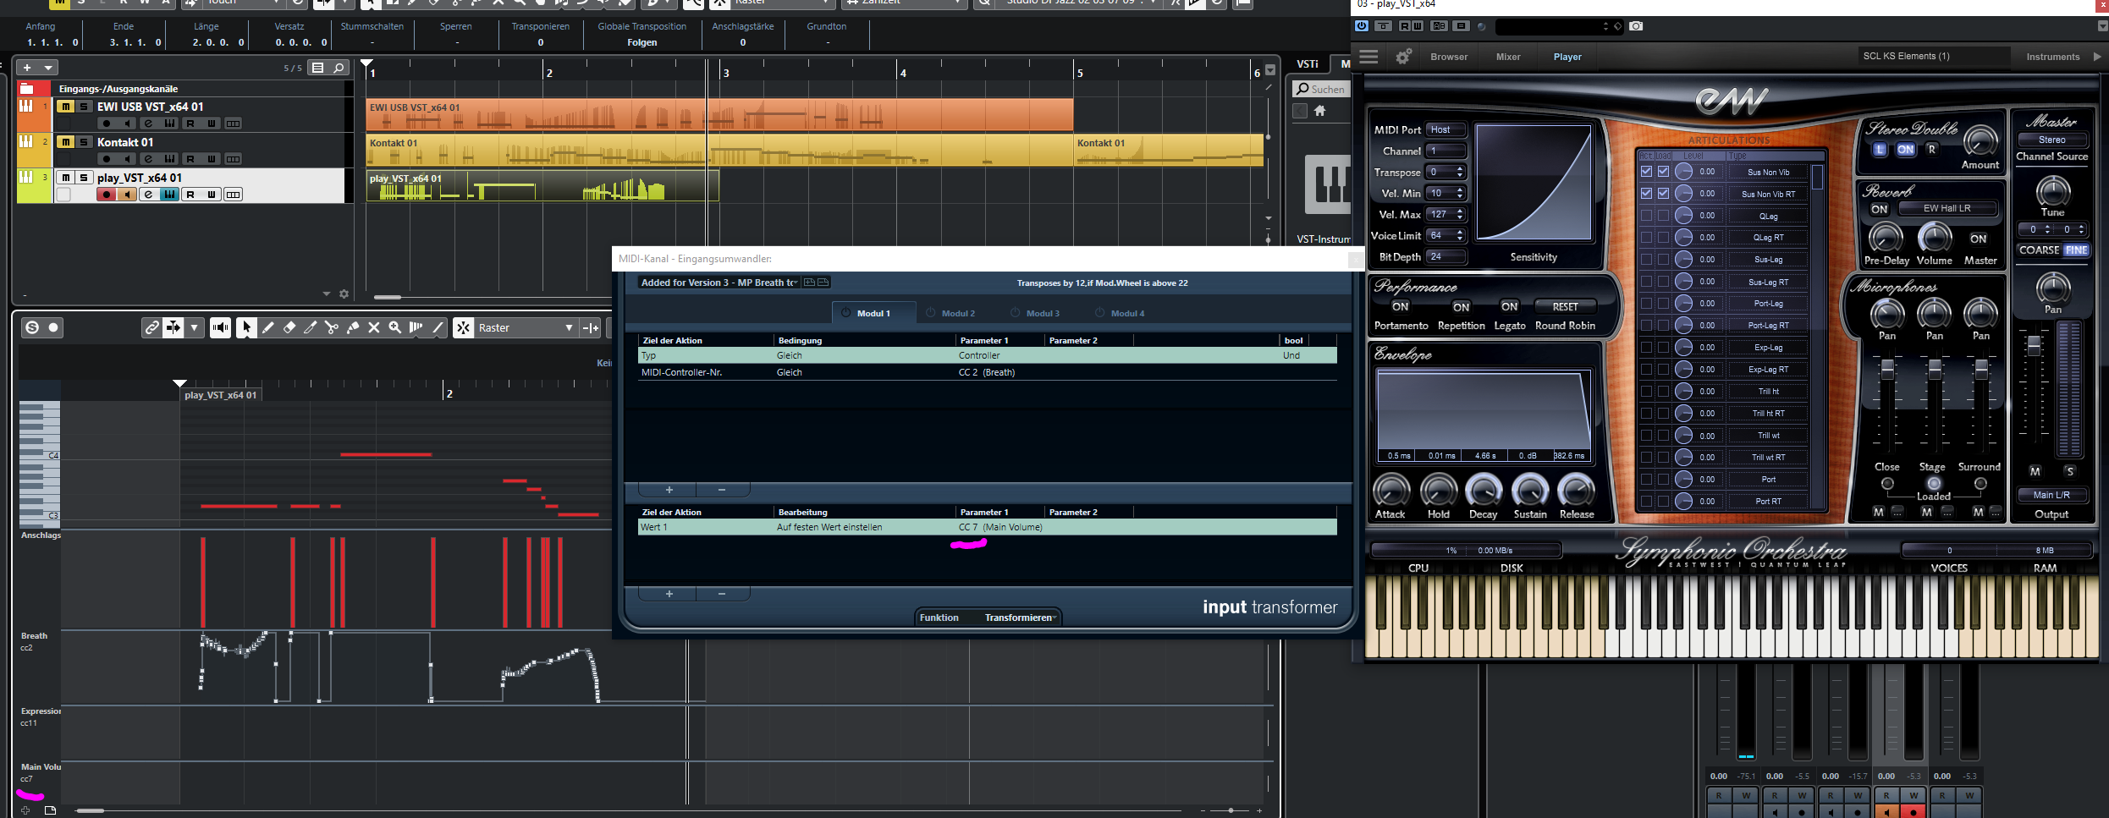Toggle Acoustic Feedback speaker icon
The height and width of the screenshot is (818, 2109).
pyautogui.click(x=220, y=328)
